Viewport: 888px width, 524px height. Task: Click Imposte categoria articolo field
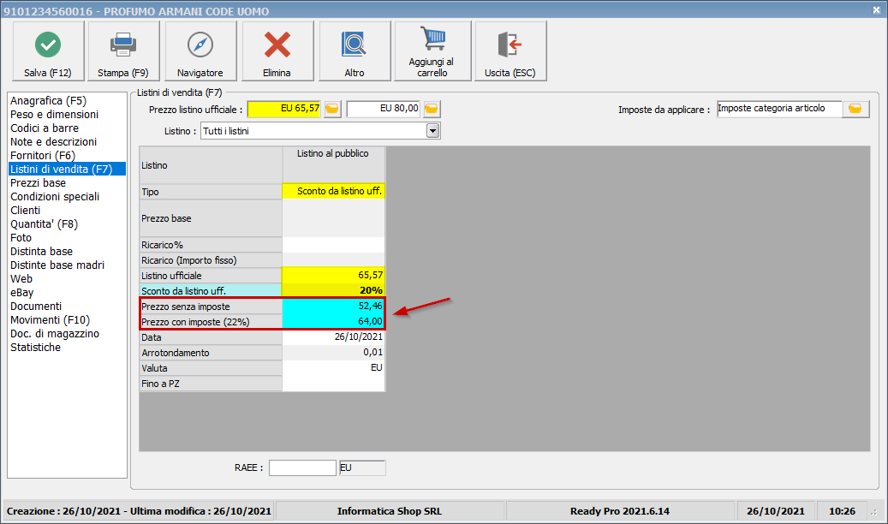779,109
